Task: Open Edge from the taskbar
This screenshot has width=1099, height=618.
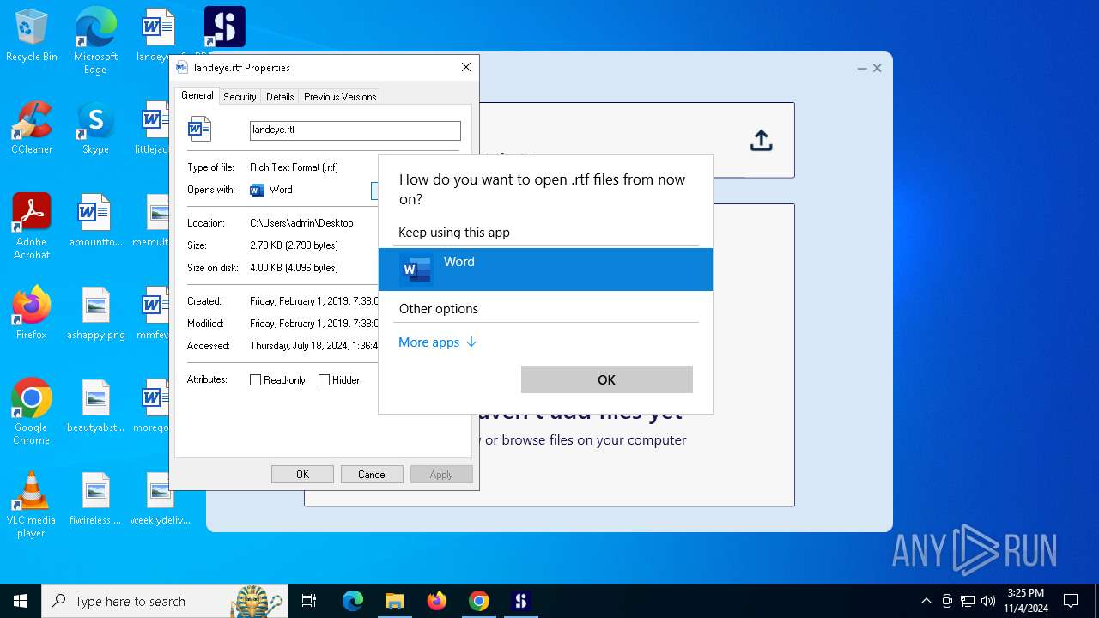Action: pos(353,602)
